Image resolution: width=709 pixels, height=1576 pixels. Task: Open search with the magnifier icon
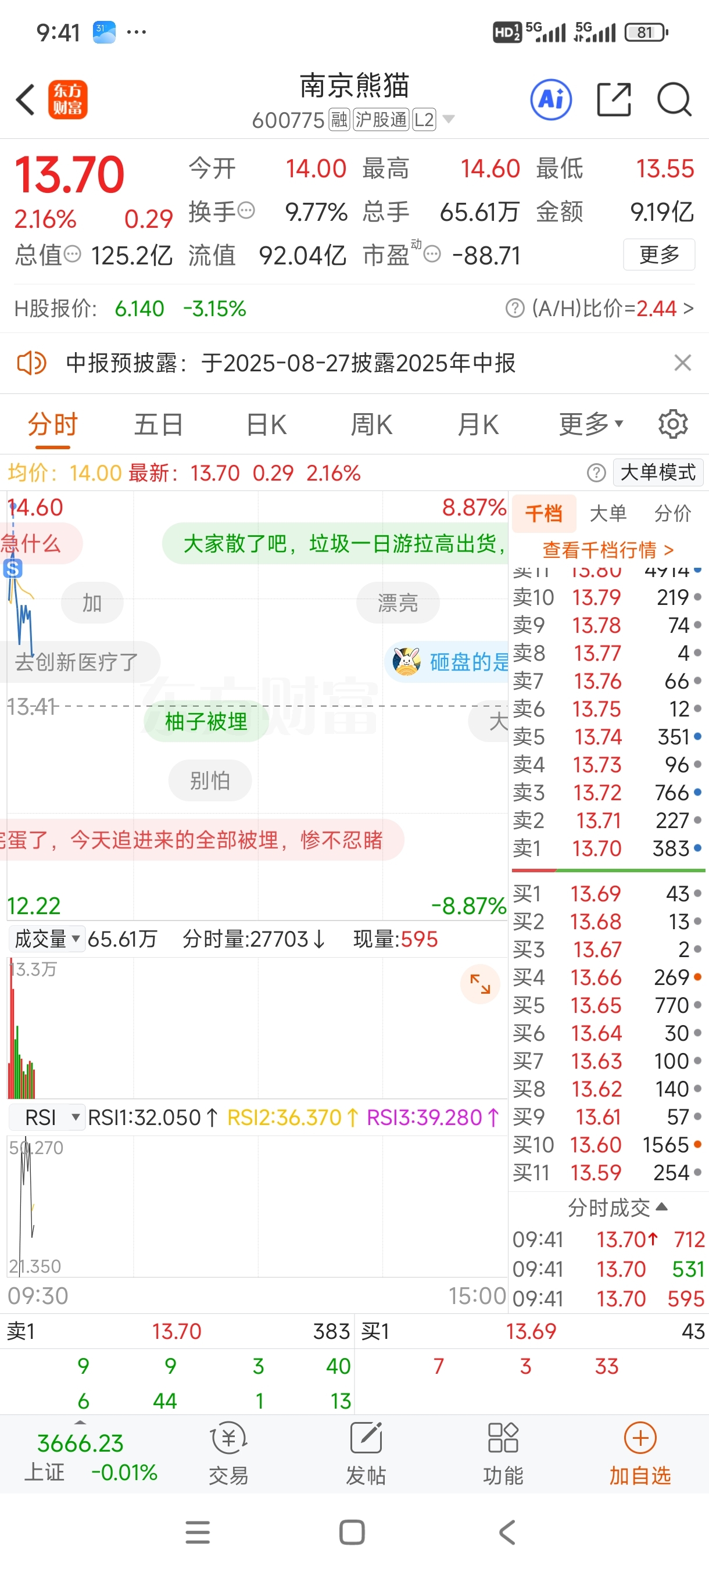[x=674, y=99]
